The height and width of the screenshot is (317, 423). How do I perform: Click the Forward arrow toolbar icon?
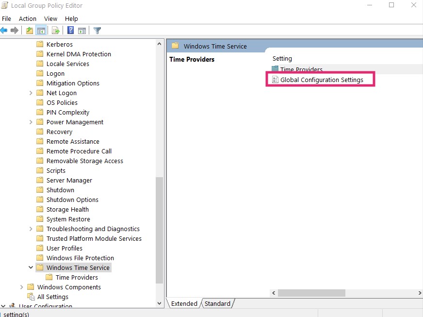(x=15, y=30)
